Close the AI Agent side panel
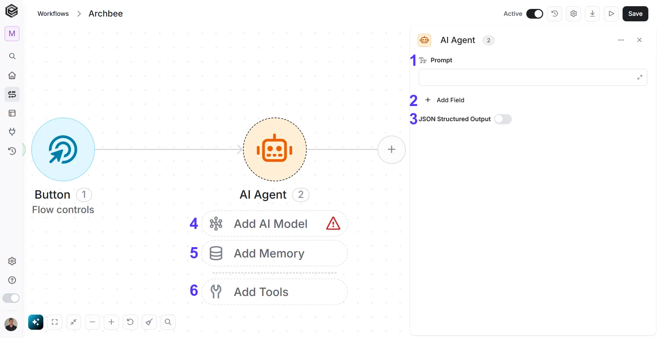Screen dimensions: 659x338 [x=639, y=40]
